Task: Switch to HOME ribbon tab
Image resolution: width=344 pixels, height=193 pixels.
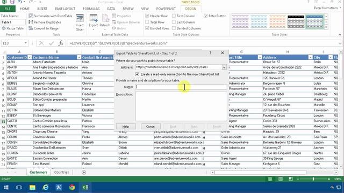Action: (x=25, y=9)
